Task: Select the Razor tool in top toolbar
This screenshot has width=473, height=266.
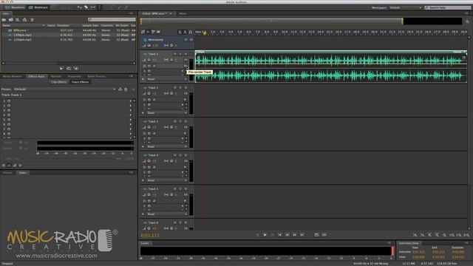Action: click(86, 7)
